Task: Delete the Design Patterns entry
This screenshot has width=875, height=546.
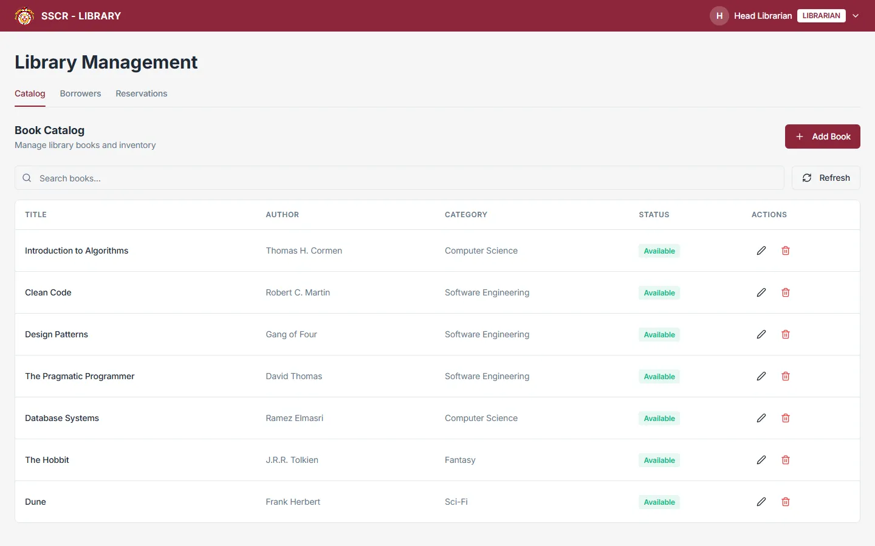Action: tap(786, 334)
